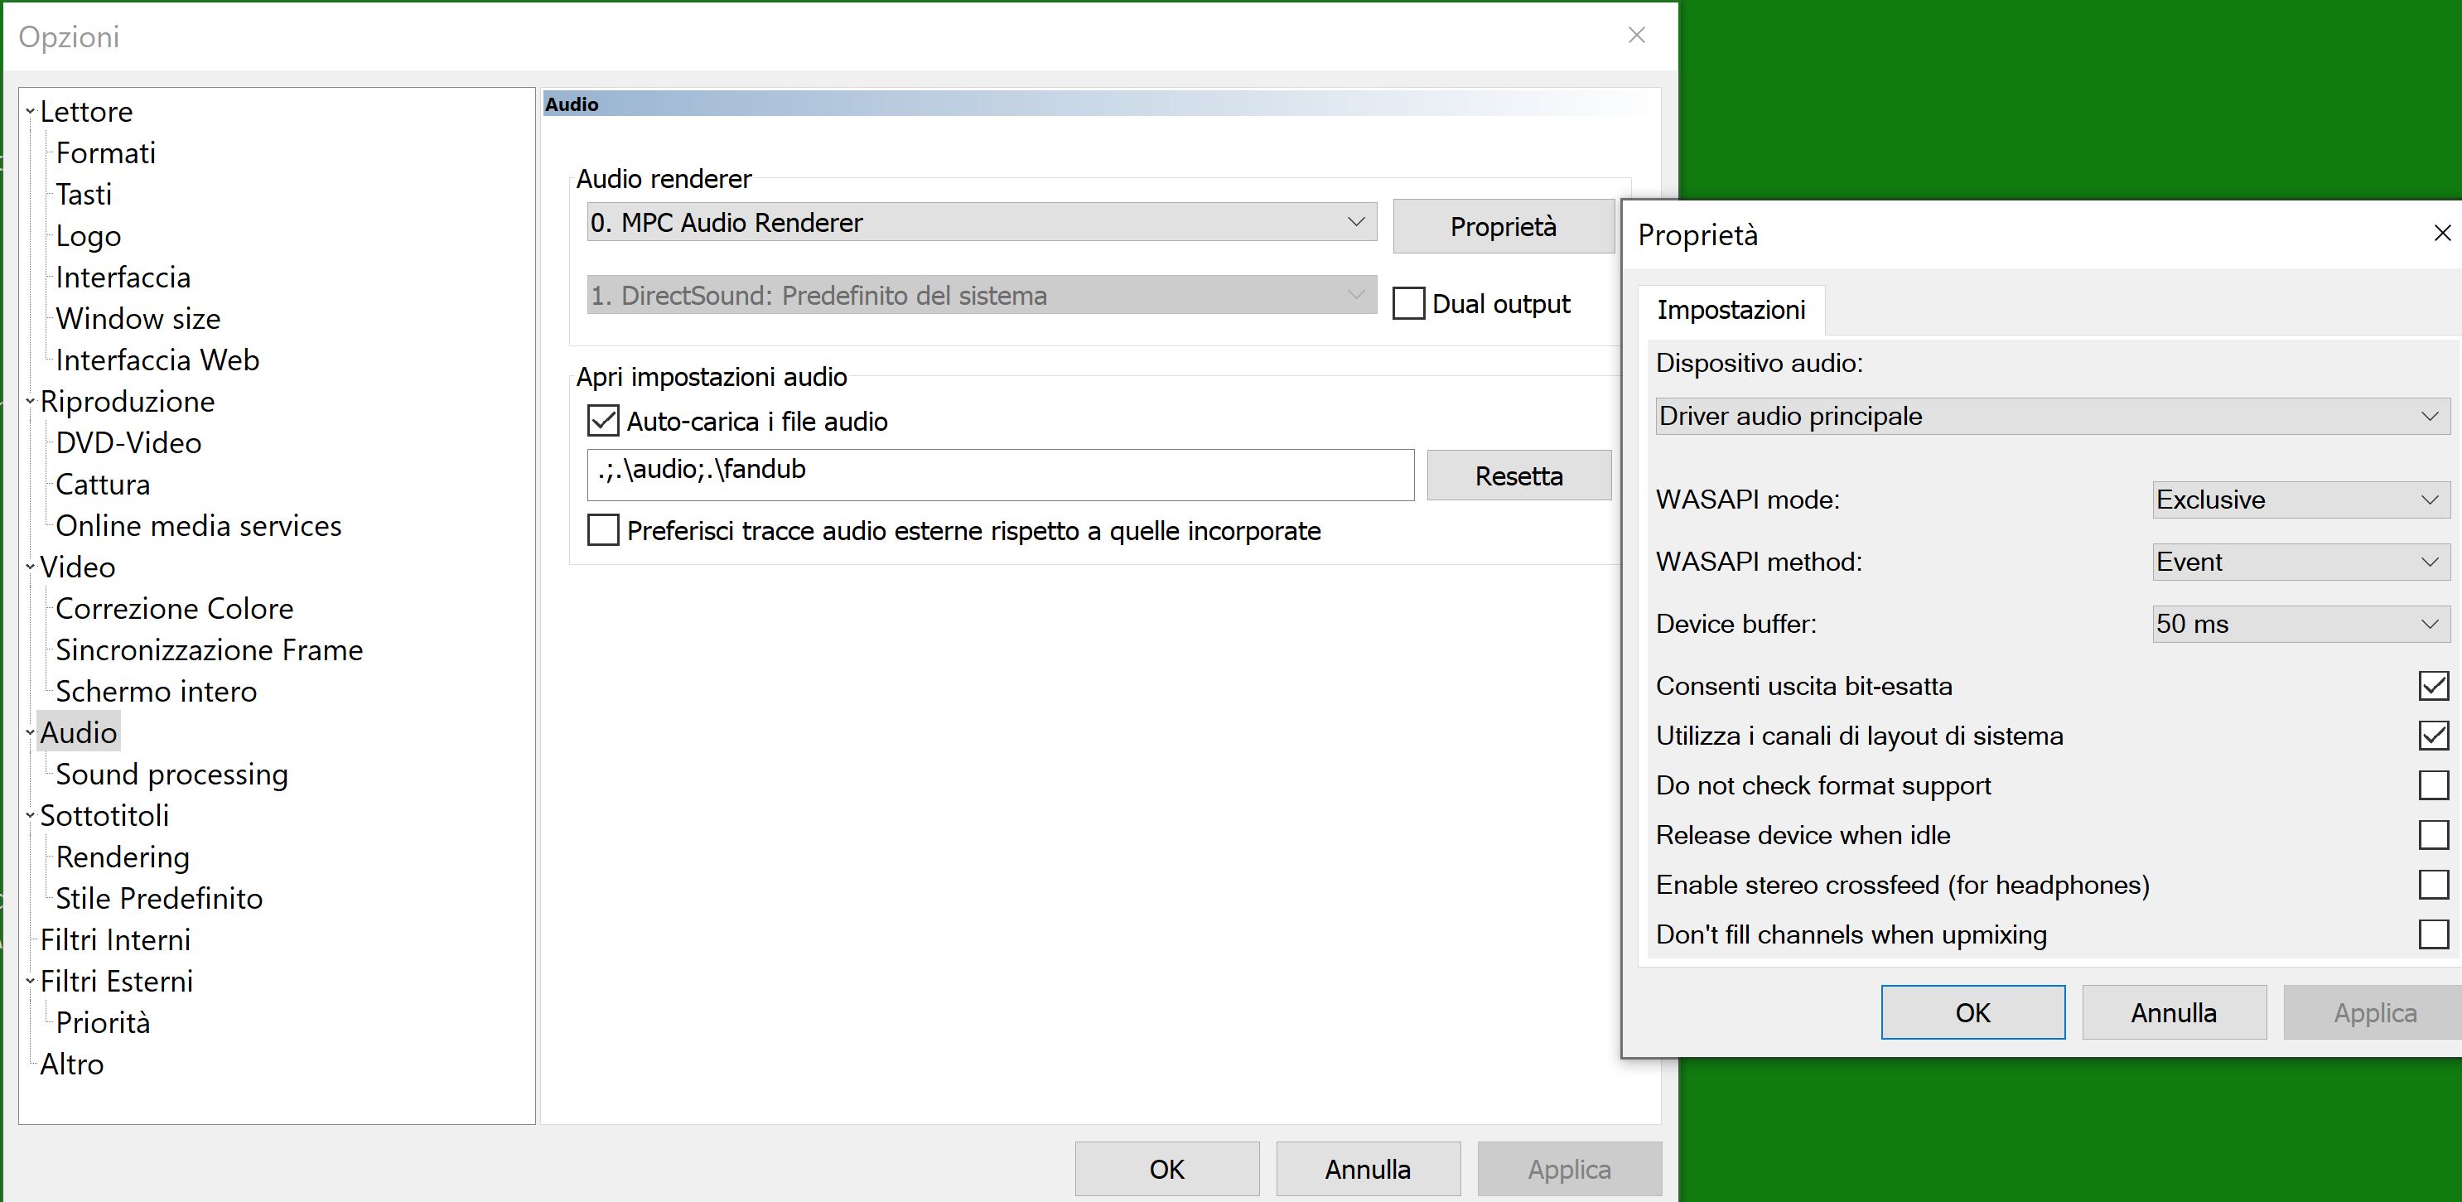Screen dimensions: 2462x1202
Task: Click the Resetta button
Action: [x=1518, y=475]
